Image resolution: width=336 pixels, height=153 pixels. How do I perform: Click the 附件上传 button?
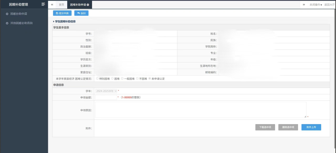[x=311, y=127]
